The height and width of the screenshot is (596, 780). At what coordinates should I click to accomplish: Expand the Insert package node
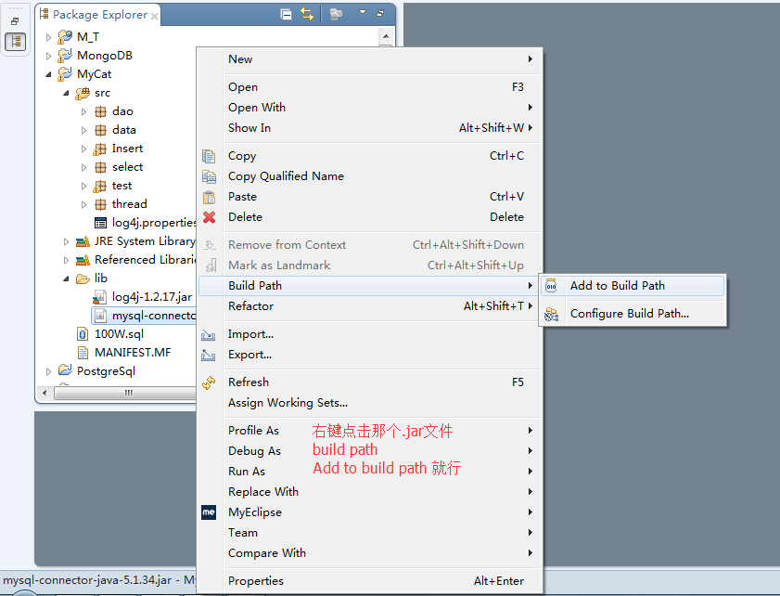pyautogui.click(x=83, y=149)
